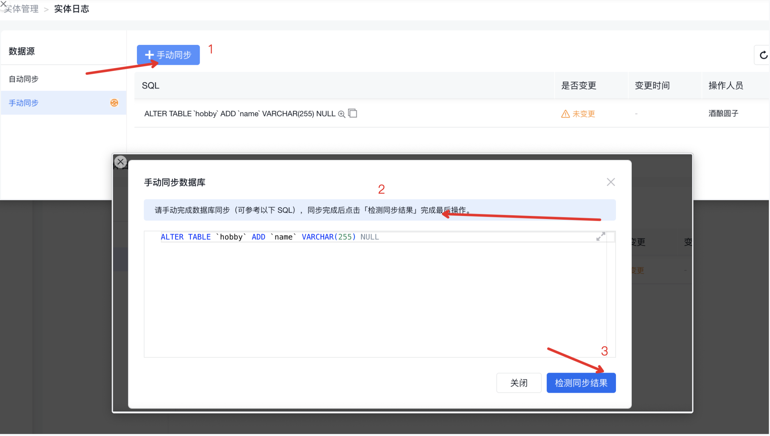Viewport: 770px width, 436px height.
Task: Click the plus icon on 手动同步 button
Action: [149, 55]
